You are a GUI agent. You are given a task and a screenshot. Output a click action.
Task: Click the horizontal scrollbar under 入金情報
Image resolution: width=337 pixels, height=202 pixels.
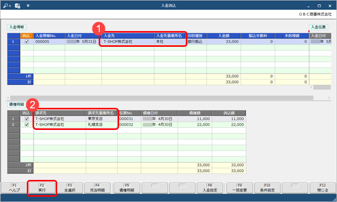[x=162, y=98]
